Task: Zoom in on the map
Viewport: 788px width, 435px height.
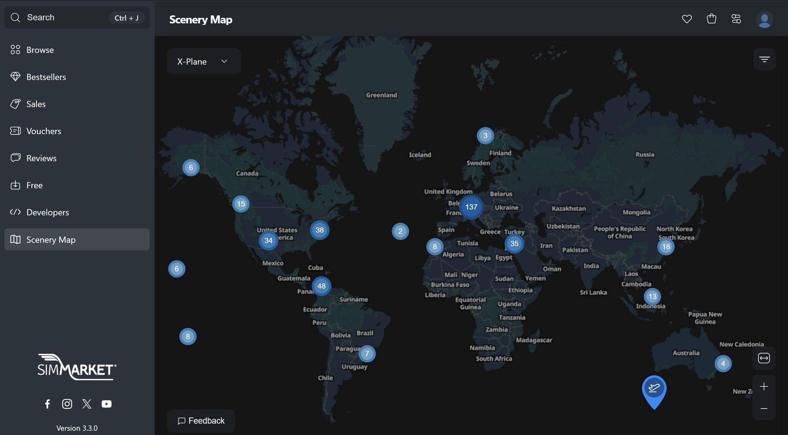Action: point(764,386)
